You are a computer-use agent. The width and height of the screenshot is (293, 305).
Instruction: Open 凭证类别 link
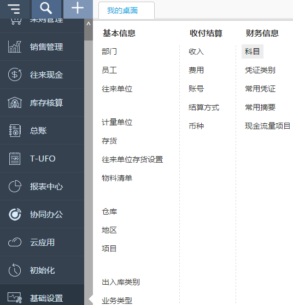click(x=260, y=70)
